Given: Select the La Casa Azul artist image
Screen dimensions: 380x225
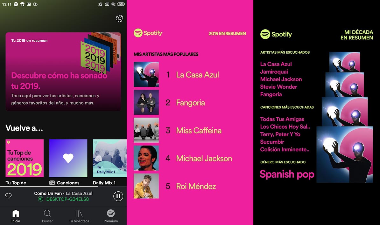Looking at the screenshot, I should pyautogui.click(x=146, y=74).
